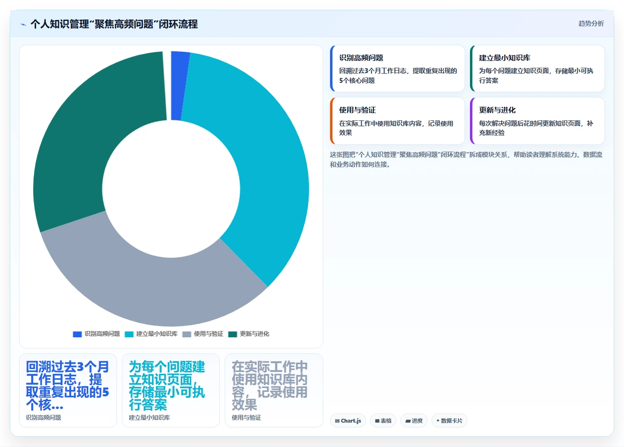Toggle 更新与进化 legend item
624x447 pixels.
point(249,334)
